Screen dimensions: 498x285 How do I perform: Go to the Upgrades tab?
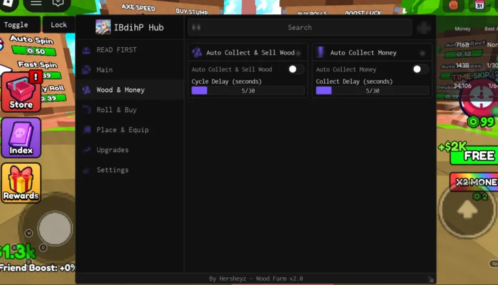click(130, 150)
